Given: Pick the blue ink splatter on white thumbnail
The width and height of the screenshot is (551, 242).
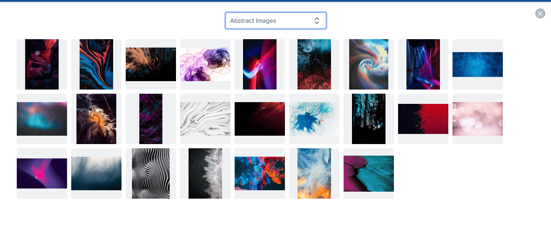Looking at the screenshot, I should [x=314, y=119].
